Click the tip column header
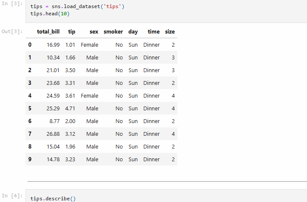Image resolution: width=307 pixels, height=202 pixels. click(x=71, y=32)
